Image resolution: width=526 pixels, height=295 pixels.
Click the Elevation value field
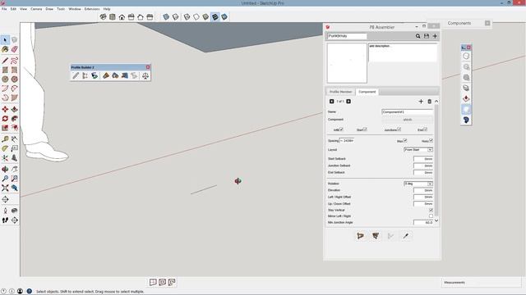pyautogui.click(x=423, y=190)
